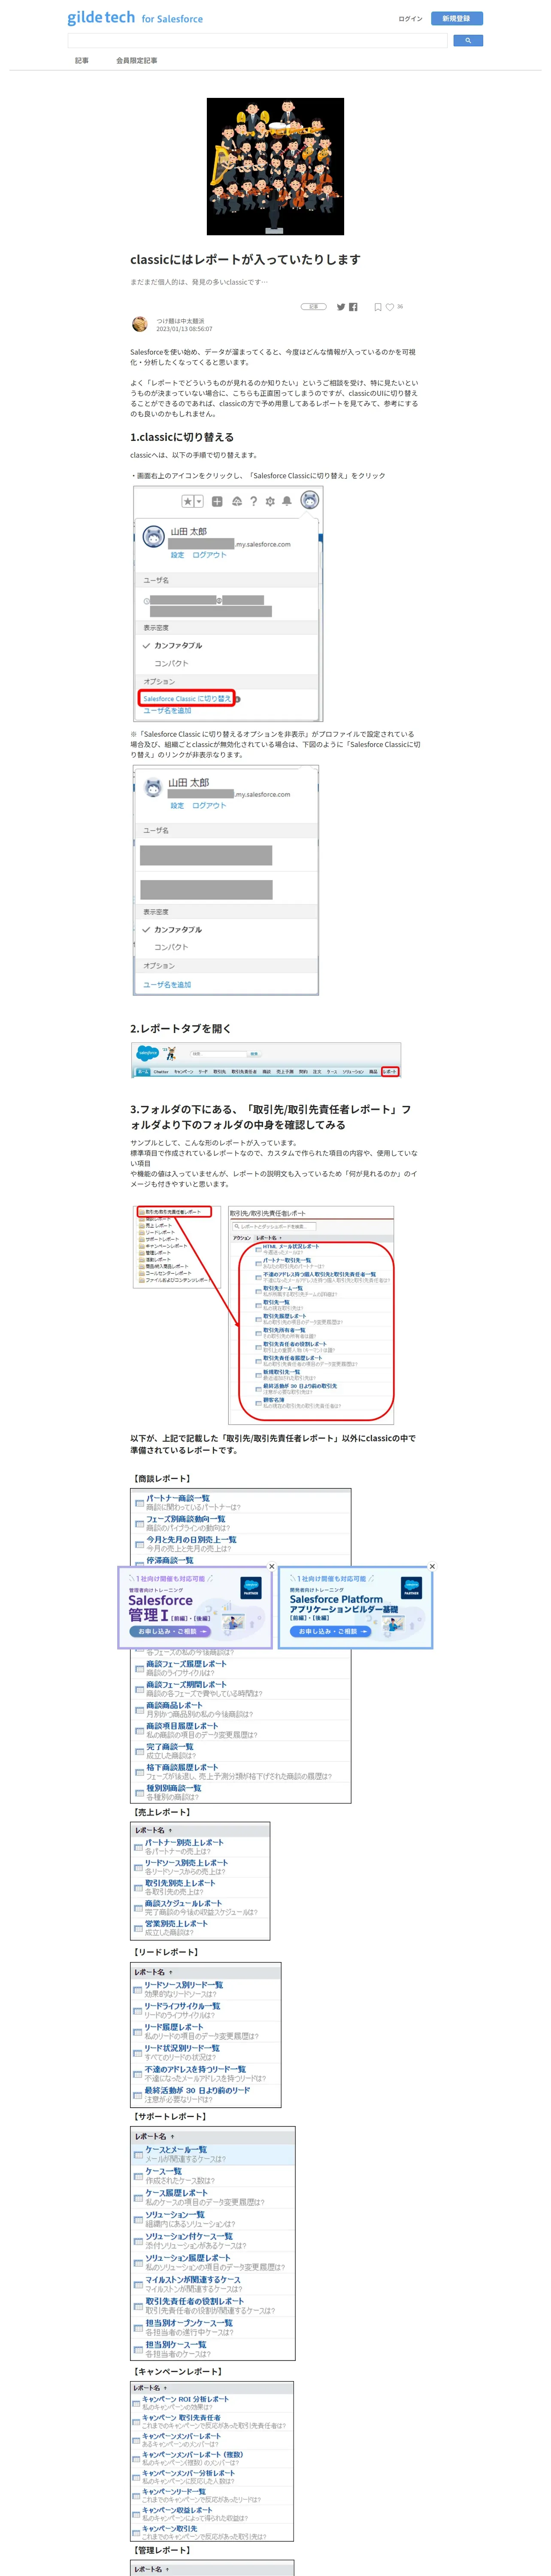Switch to the 記事 tab

point(82,61)
